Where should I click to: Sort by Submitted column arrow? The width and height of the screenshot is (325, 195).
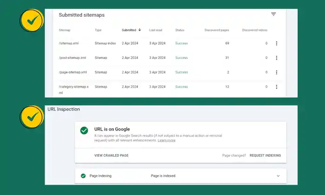pos(140,30)
